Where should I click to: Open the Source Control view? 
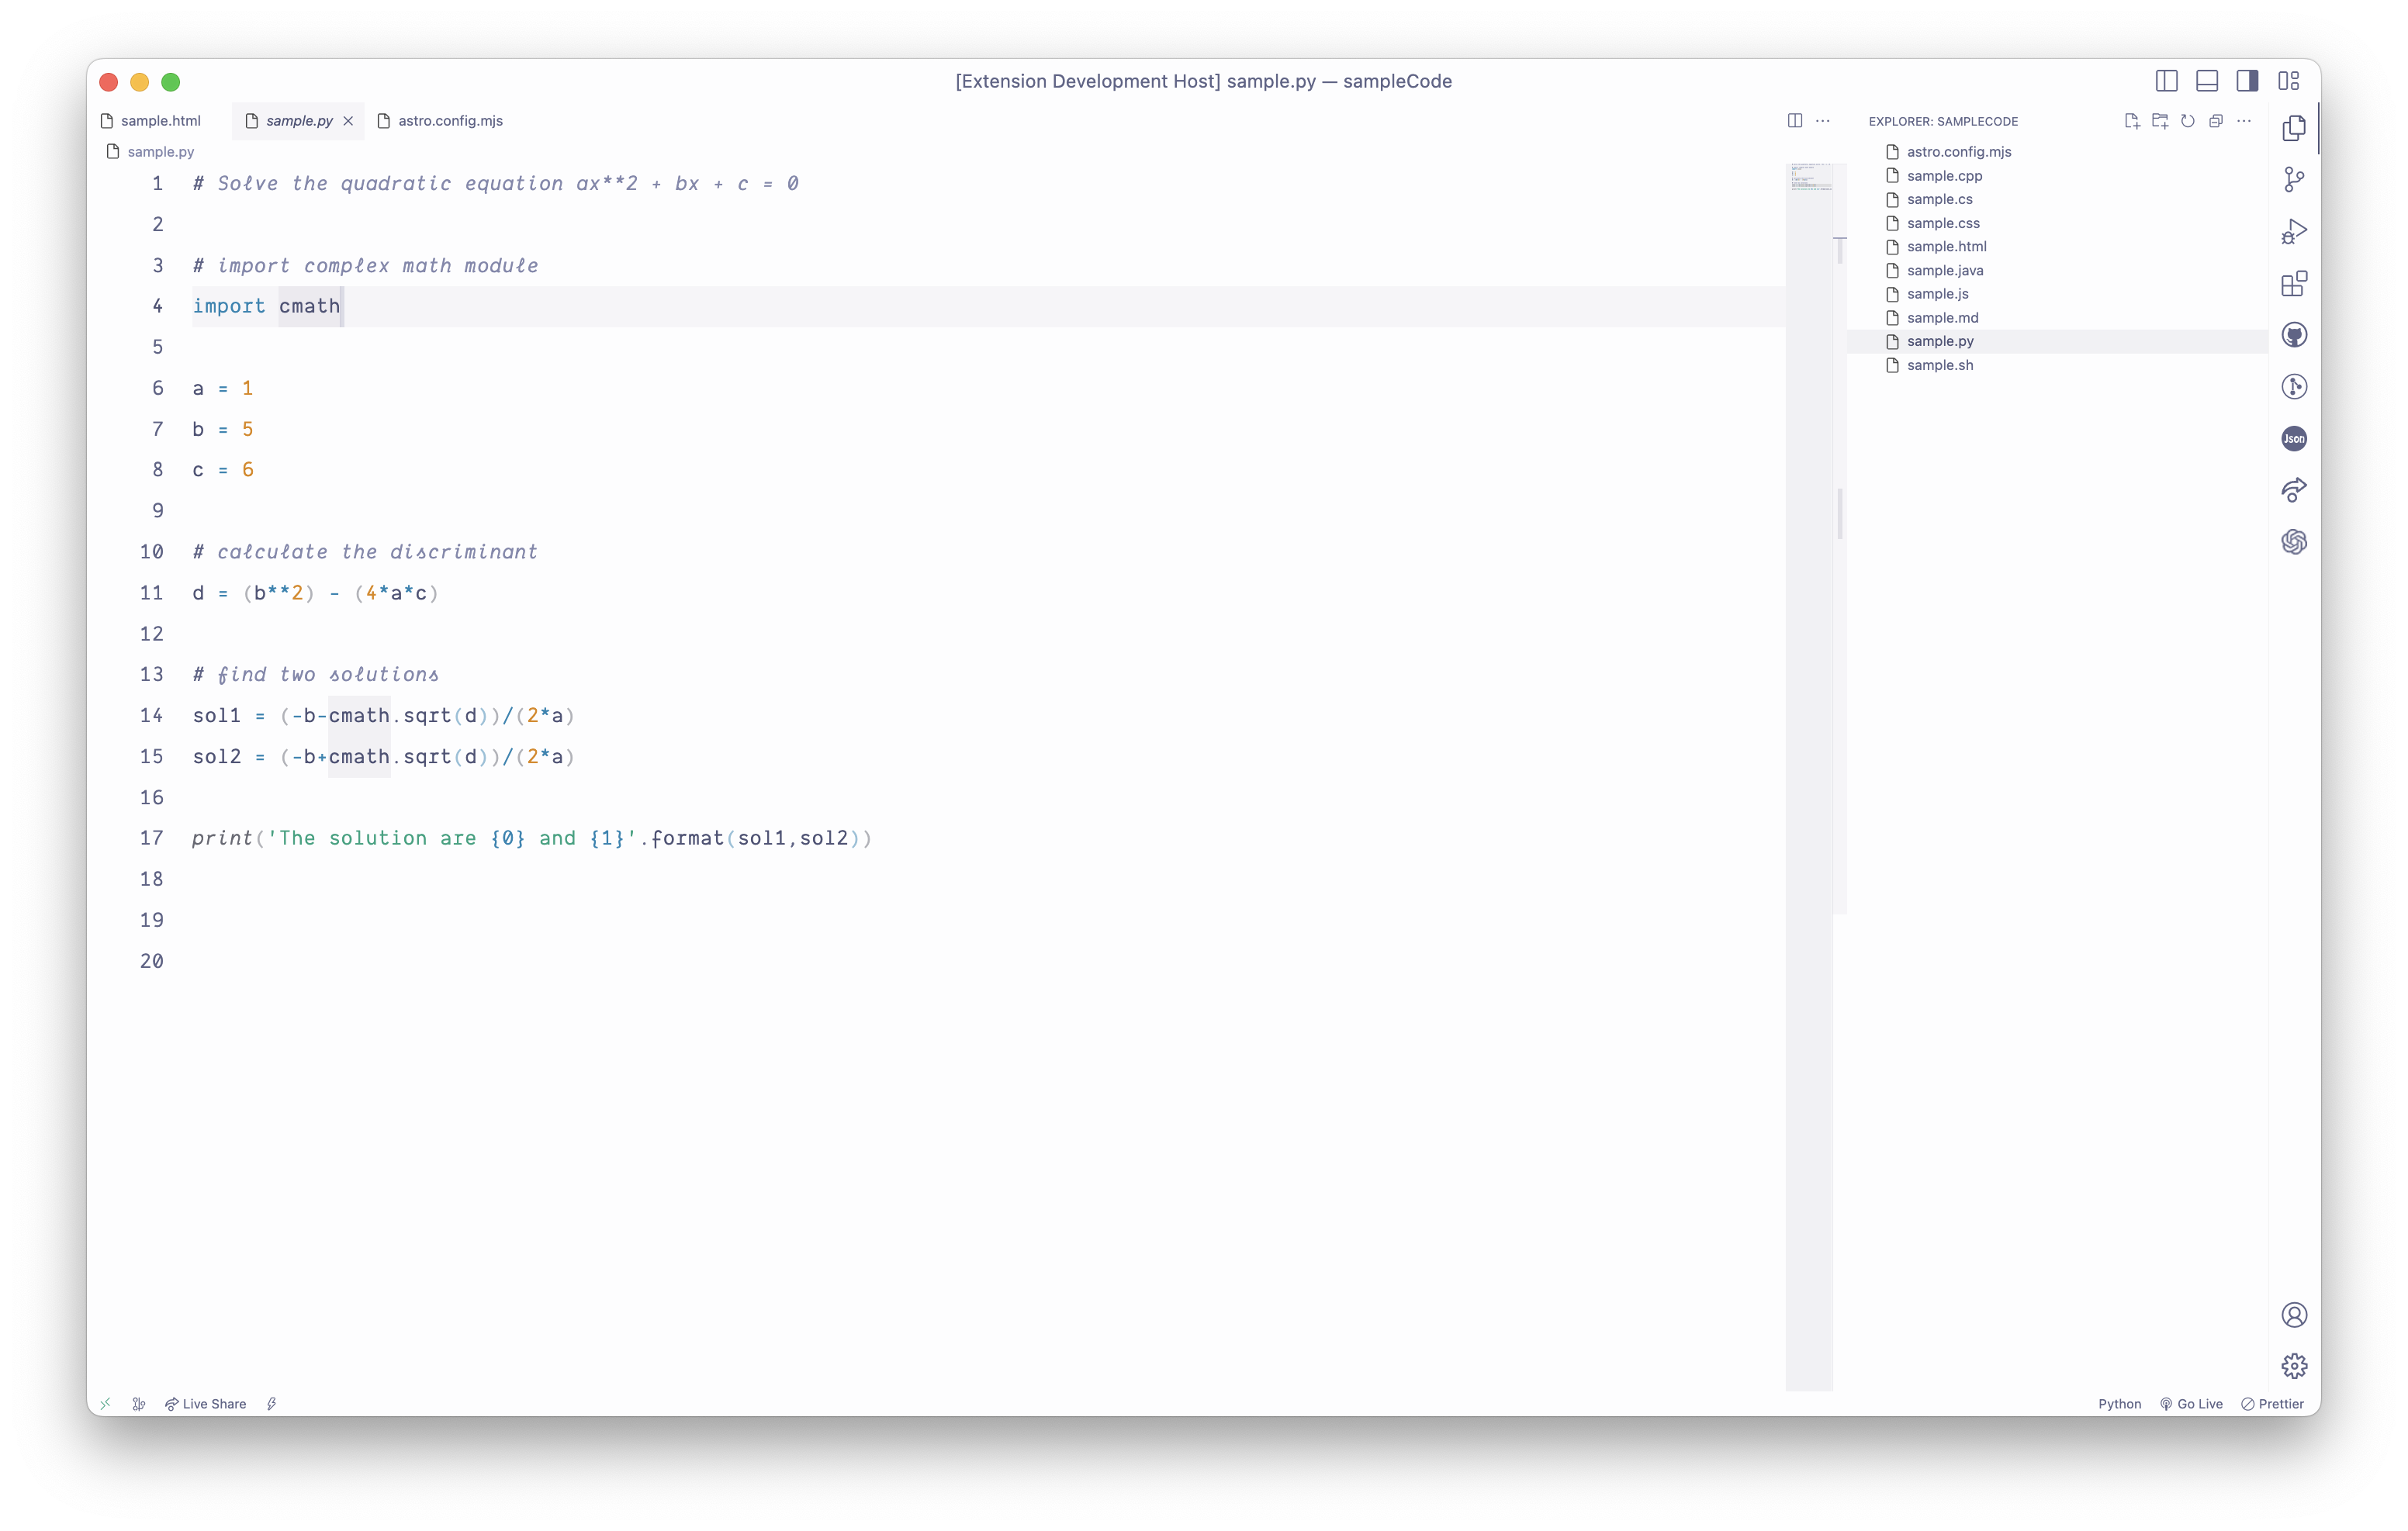2294,179
